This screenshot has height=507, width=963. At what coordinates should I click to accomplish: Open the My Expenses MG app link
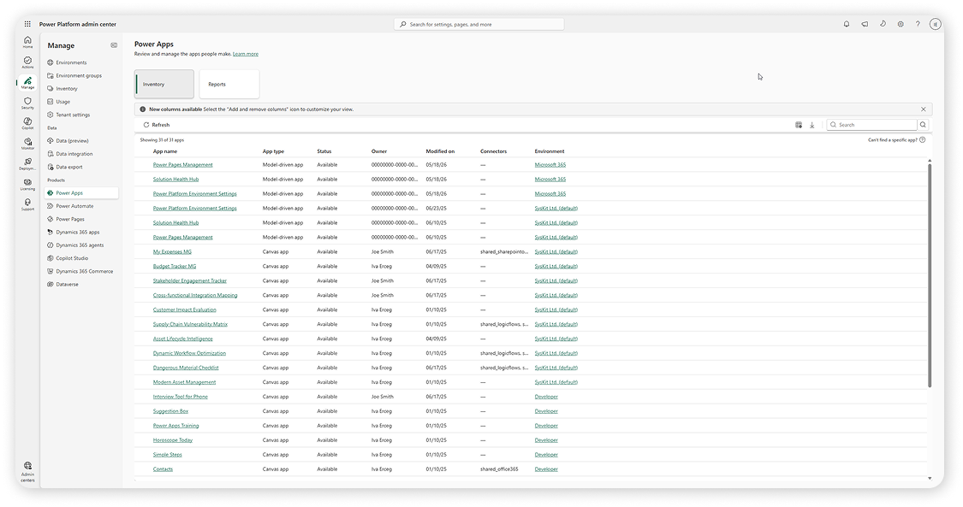pos(172,251)
